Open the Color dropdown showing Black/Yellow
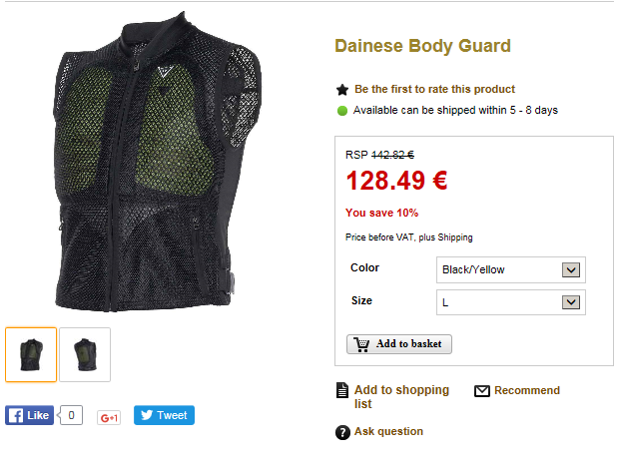Image resolution: width=621 pixels, height=469 pixels. [511, 269]
